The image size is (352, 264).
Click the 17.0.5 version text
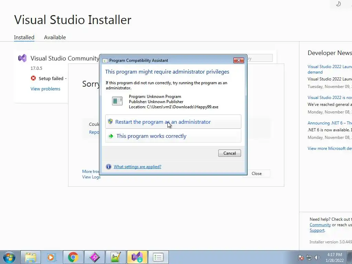[36, 68]
